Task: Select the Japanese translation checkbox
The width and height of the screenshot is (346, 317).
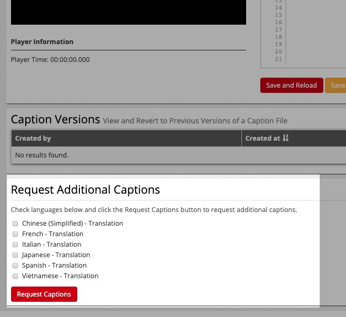Action: (x=15, y=255)
